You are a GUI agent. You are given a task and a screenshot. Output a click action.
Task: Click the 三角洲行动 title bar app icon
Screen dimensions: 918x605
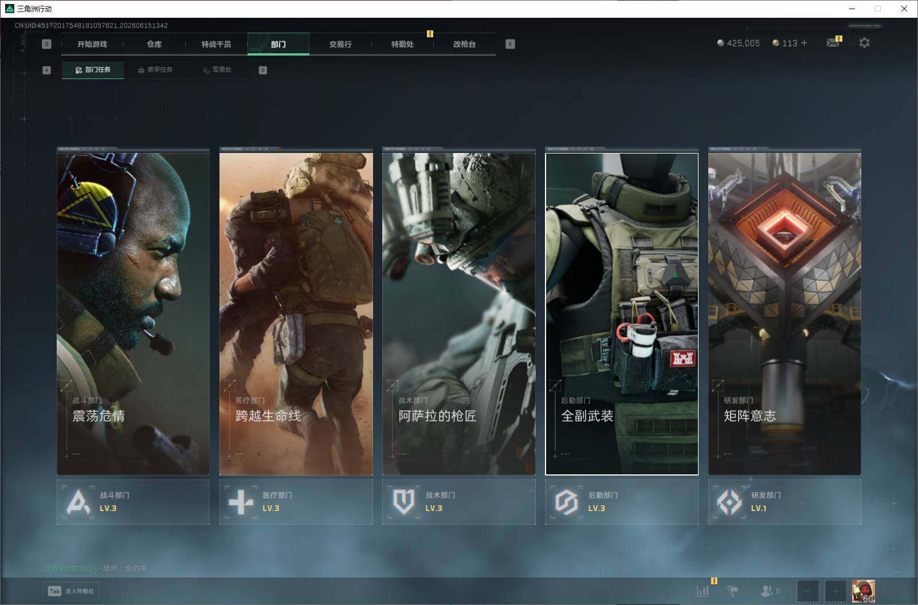coord(9,9)
